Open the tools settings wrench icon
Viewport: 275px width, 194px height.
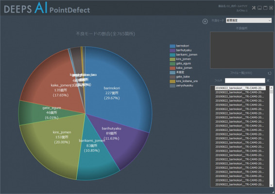(x=254, y=8)
